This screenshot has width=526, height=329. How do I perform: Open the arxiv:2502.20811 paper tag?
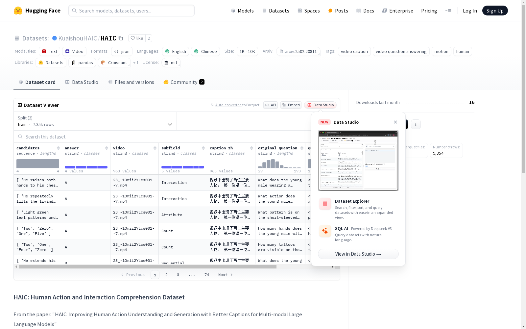(x=298, y=51)
